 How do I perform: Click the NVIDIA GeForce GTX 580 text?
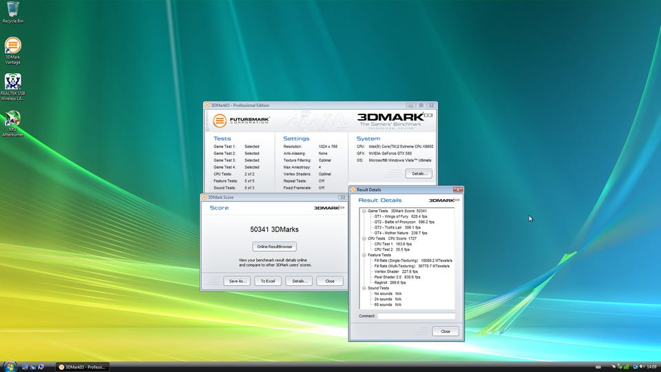390,154
